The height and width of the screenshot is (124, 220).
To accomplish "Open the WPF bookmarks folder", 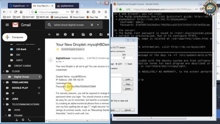I will click(x=16, y=17).
